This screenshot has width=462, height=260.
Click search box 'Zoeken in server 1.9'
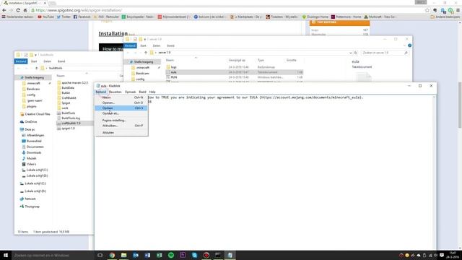tap(385, 53)
